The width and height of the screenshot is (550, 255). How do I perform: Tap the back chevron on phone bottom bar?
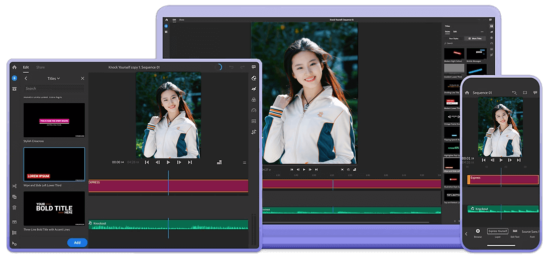pyautogui.click(x=466, y=233)
